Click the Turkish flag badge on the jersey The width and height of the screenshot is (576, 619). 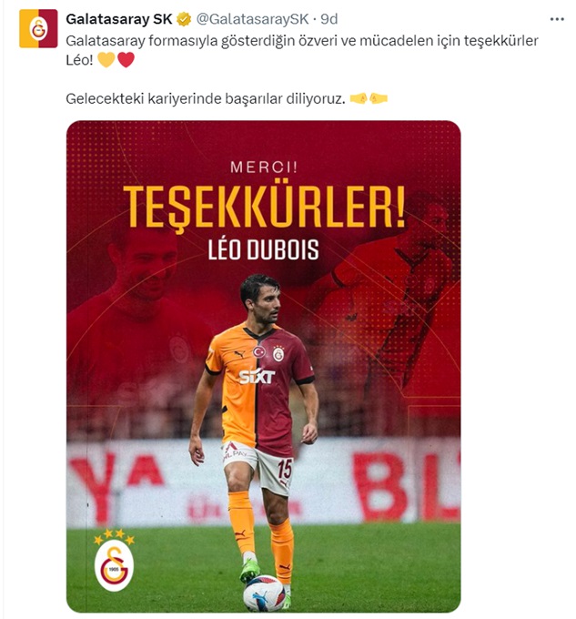(x=258, y=351)
